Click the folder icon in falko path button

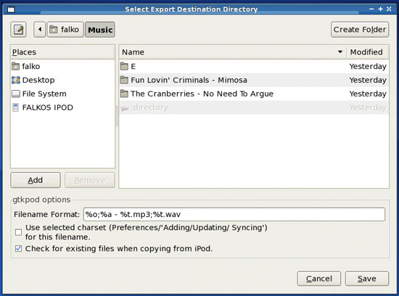pyautogui.click(x=53, y=30)
